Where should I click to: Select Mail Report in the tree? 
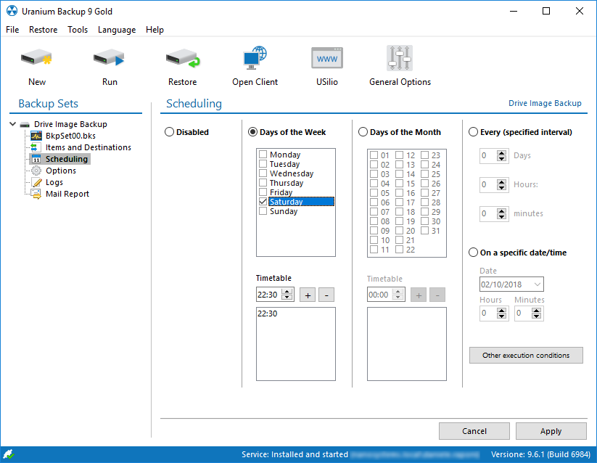pyautogui.click(x=67, y=194)
